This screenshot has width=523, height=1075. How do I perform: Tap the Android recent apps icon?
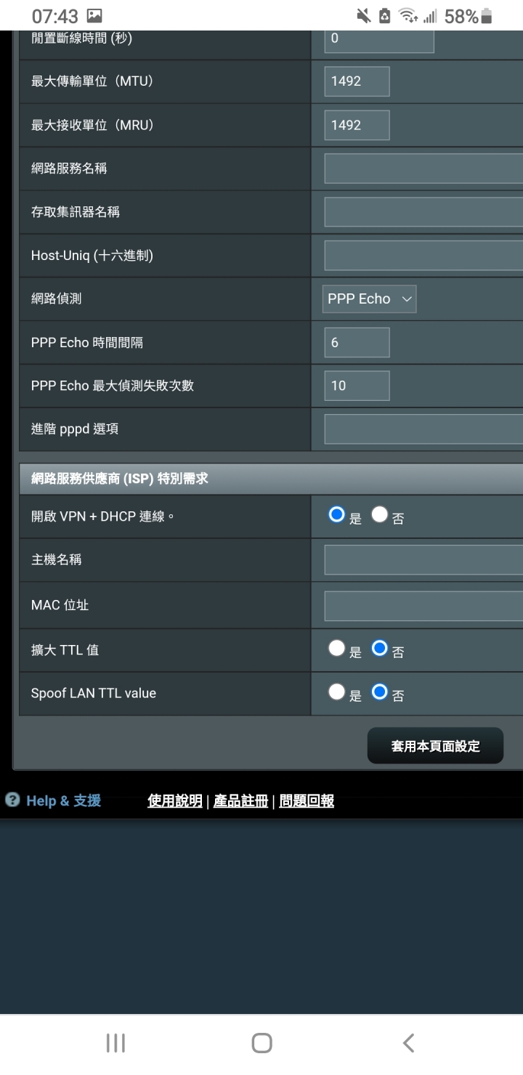[x=115, y=1043]
